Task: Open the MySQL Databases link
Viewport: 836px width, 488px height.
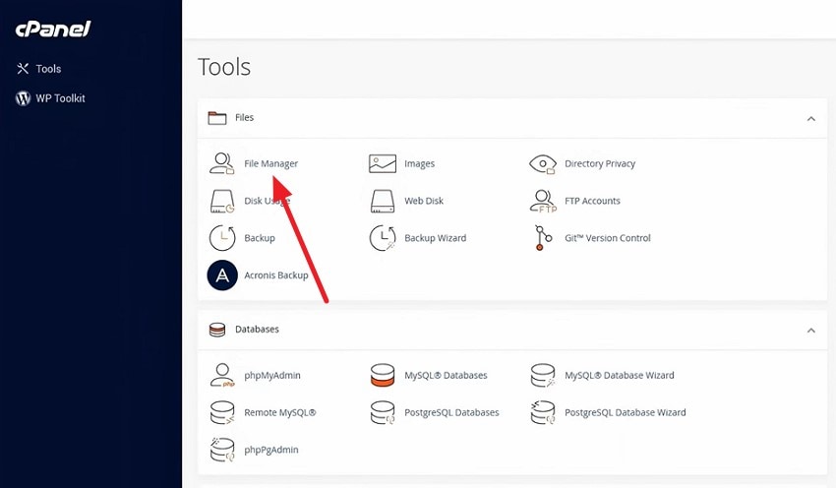Action: click(446, 376)
